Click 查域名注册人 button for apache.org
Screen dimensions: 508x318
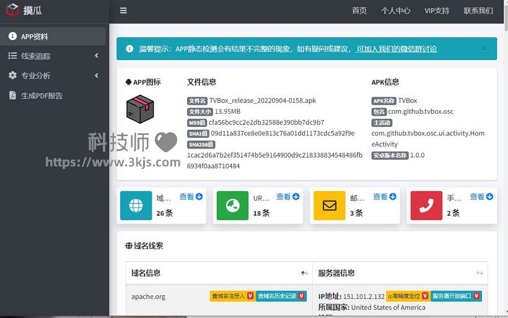[x=232, y=296]
